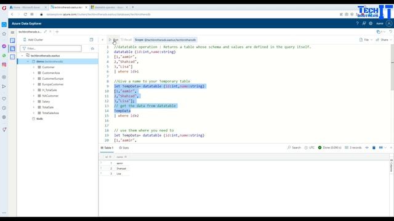The height and width of the screenshot is (221, 394).
Task: Open the feedback icon in header
Action: point(364,23)
